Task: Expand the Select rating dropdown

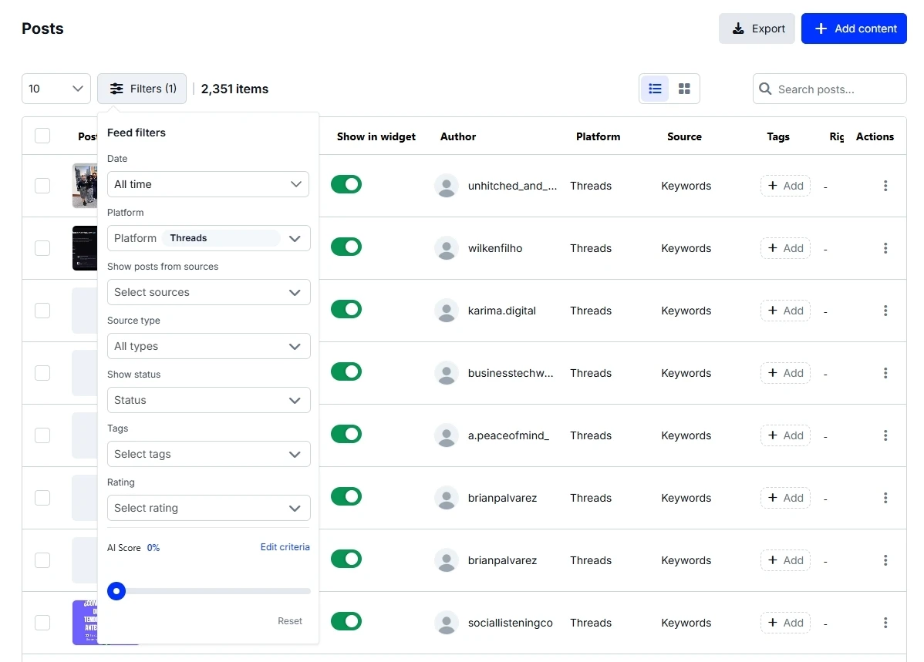Action: [x=208, y=509]
